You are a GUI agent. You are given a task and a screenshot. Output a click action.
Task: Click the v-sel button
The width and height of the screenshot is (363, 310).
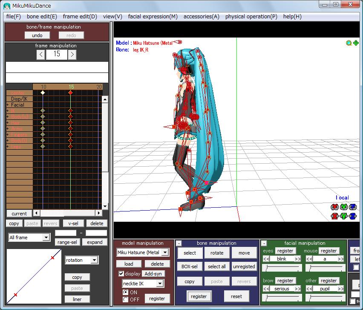[x=73, y=223]
